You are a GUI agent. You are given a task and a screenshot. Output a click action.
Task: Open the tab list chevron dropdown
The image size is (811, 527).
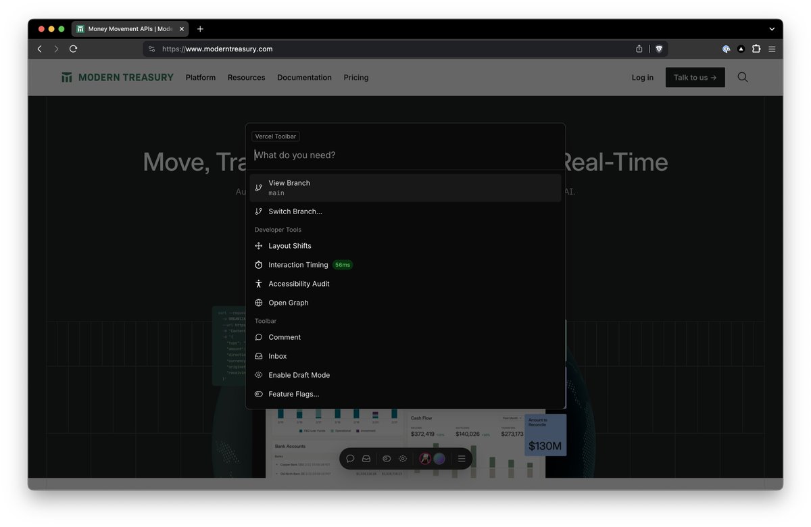click(772, 29)
